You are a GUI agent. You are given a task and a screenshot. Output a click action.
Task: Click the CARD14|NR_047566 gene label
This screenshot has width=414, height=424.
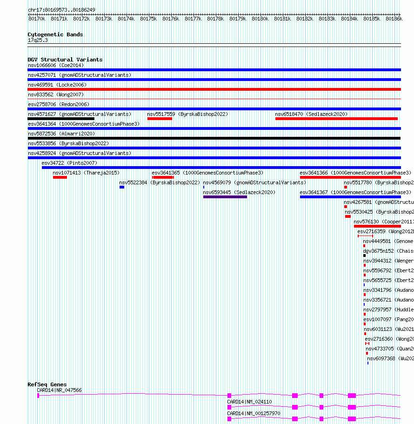click(59, 390)
